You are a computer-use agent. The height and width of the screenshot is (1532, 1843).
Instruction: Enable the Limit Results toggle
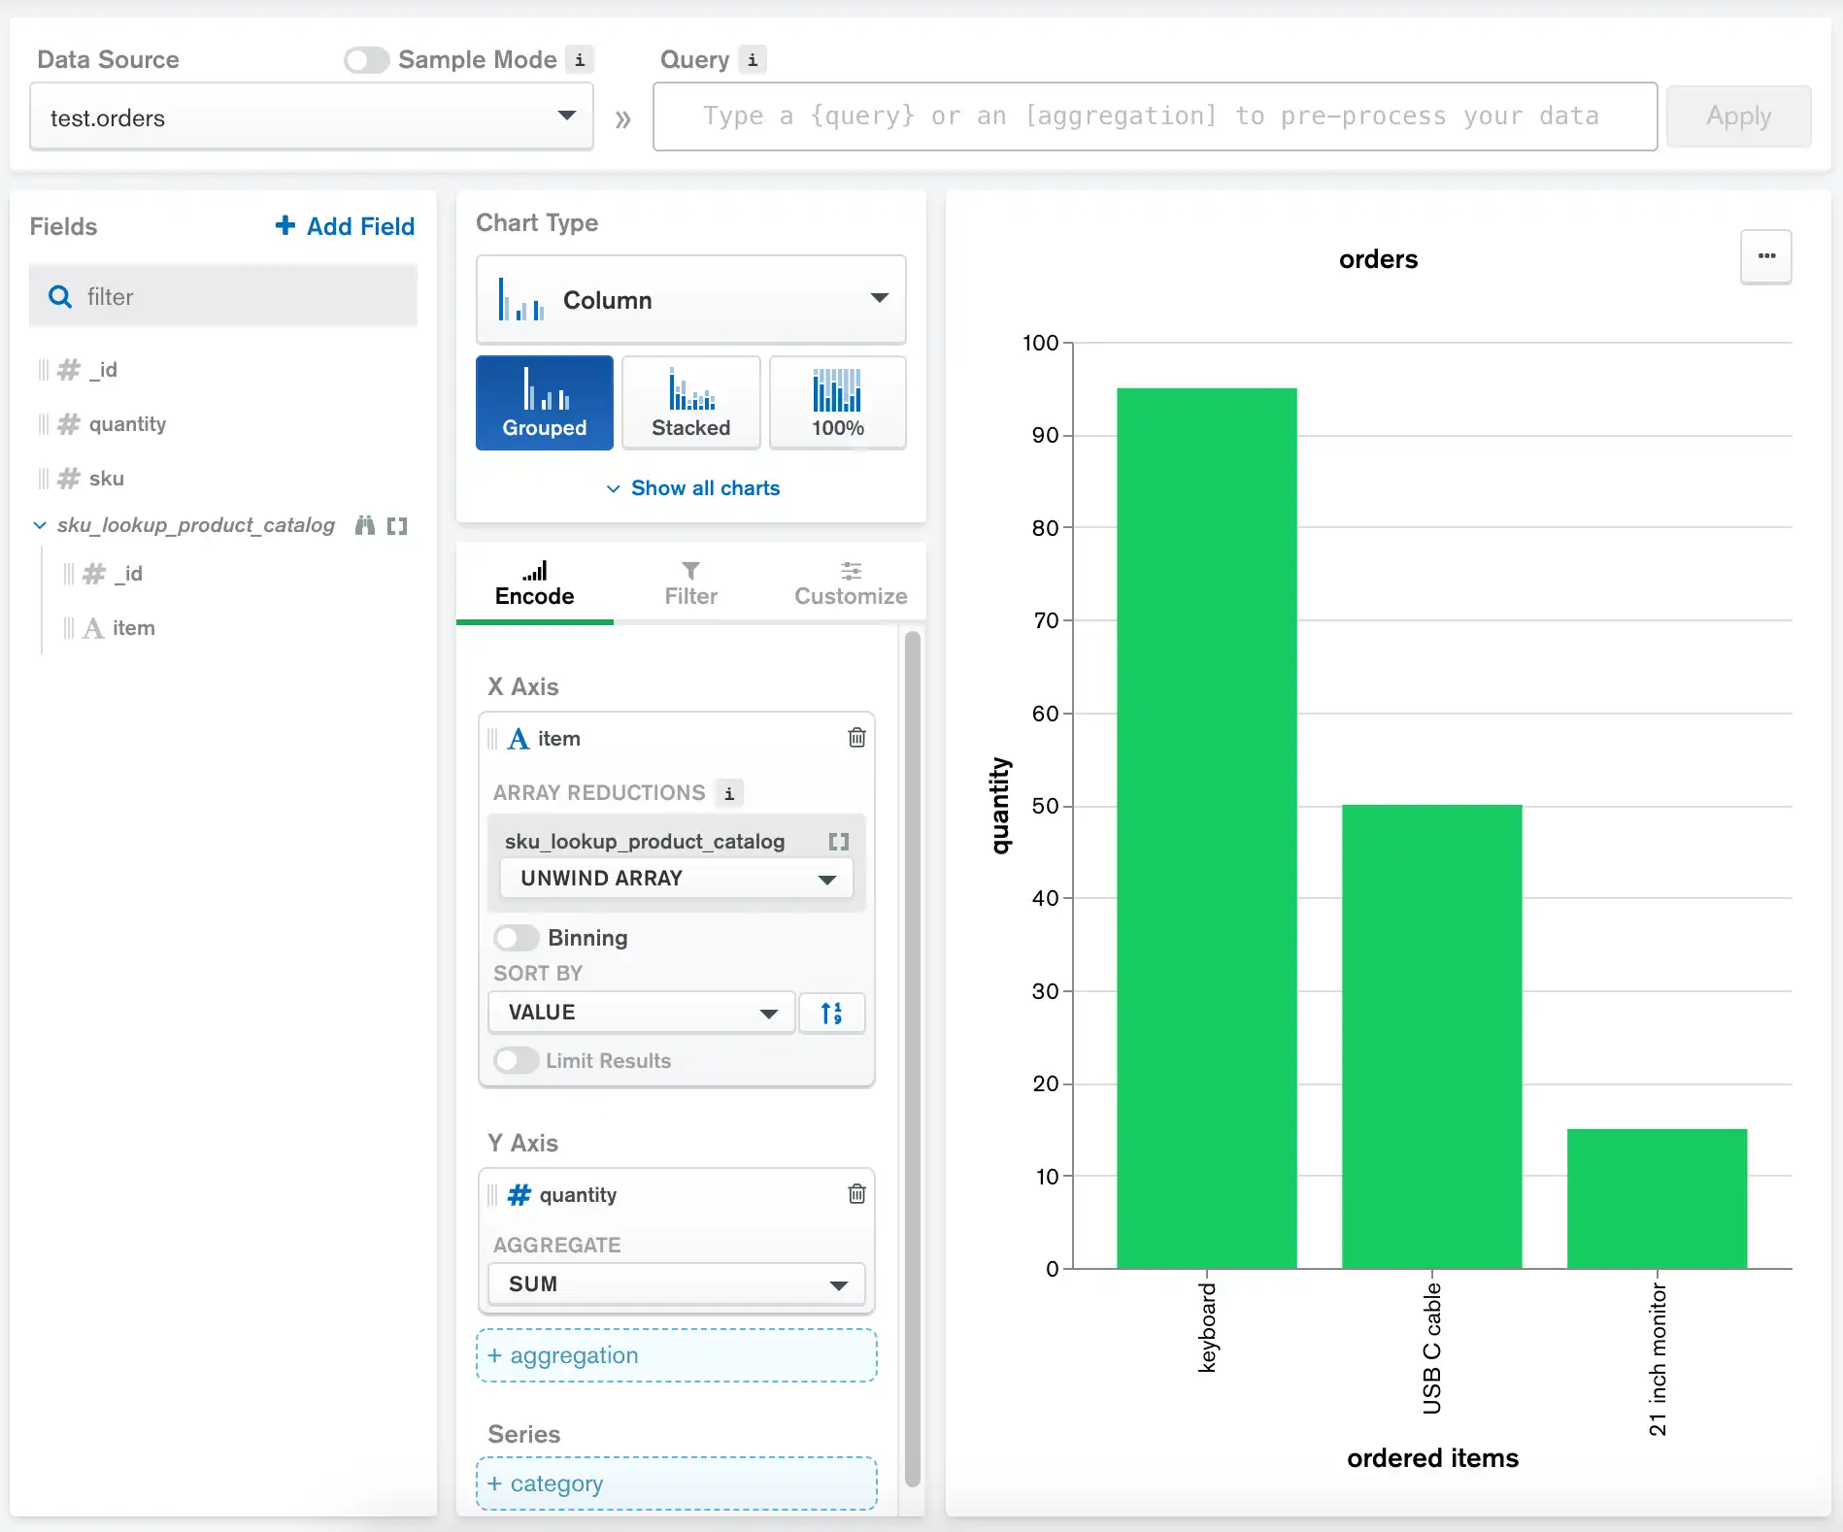pyautogui.click(x=516, y=1060)
